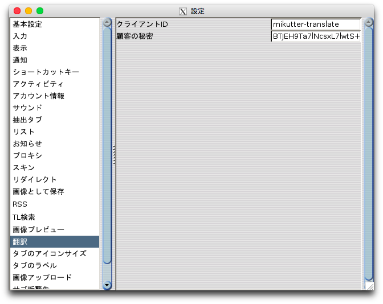Image resolution: width=383 pixels, height=304 pixels.
Task: Select リダイレクト in the sidebar
Action: pyautogui.click(x=55, y=179)
